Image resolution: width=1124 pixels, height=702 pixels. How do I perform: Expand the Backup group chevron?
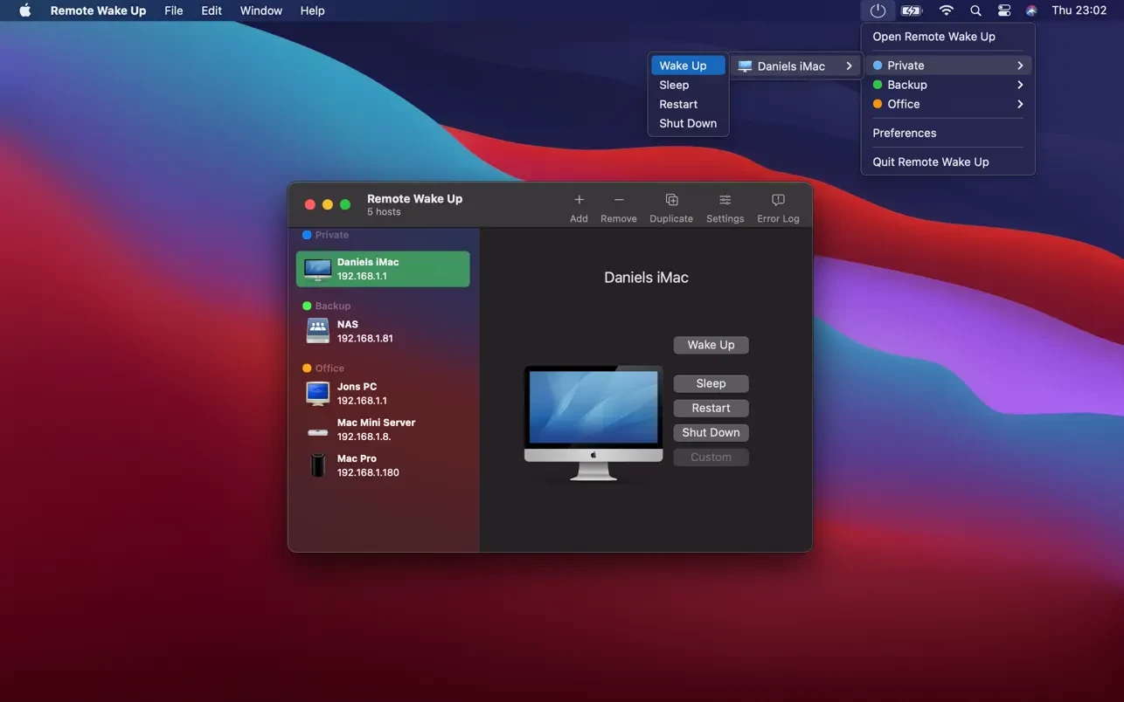coord(1019,85)
